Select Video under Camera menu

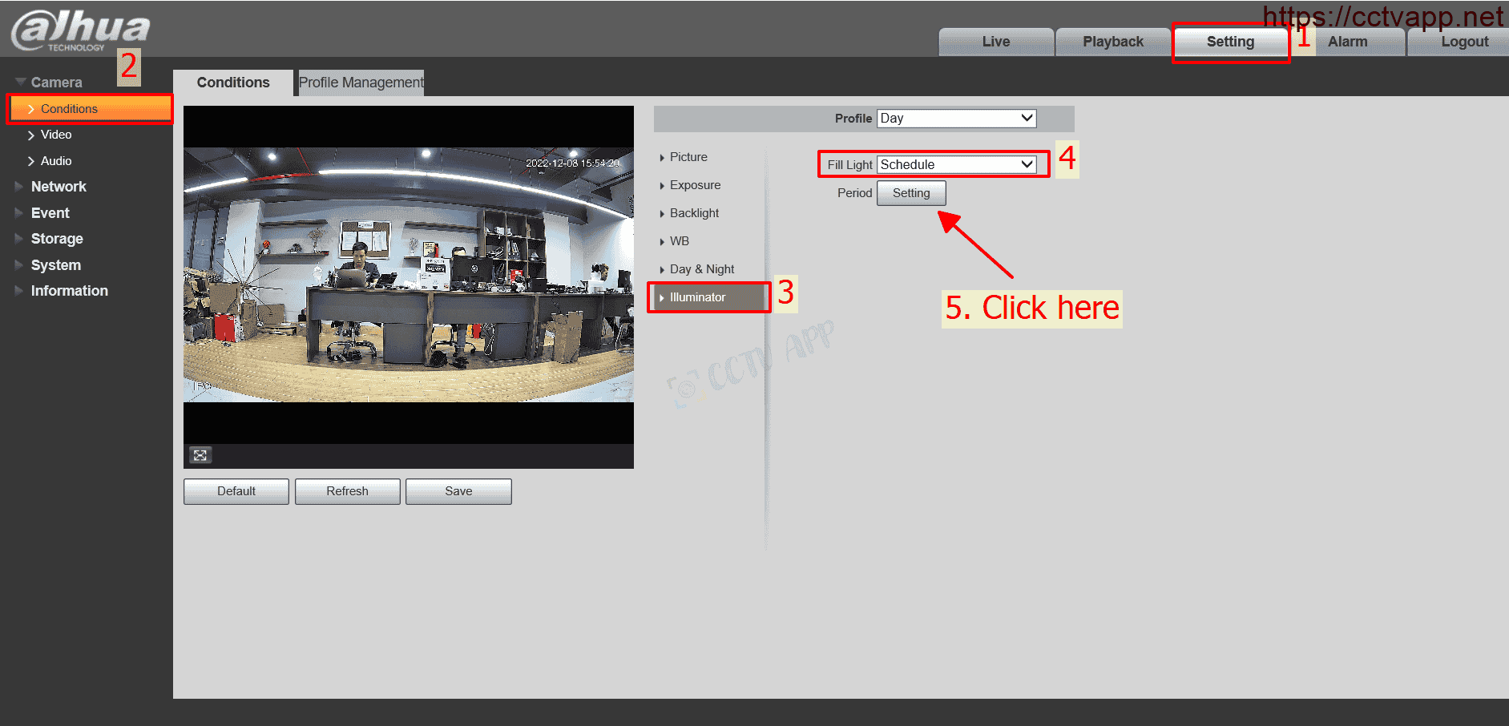[x=56, y=135]
